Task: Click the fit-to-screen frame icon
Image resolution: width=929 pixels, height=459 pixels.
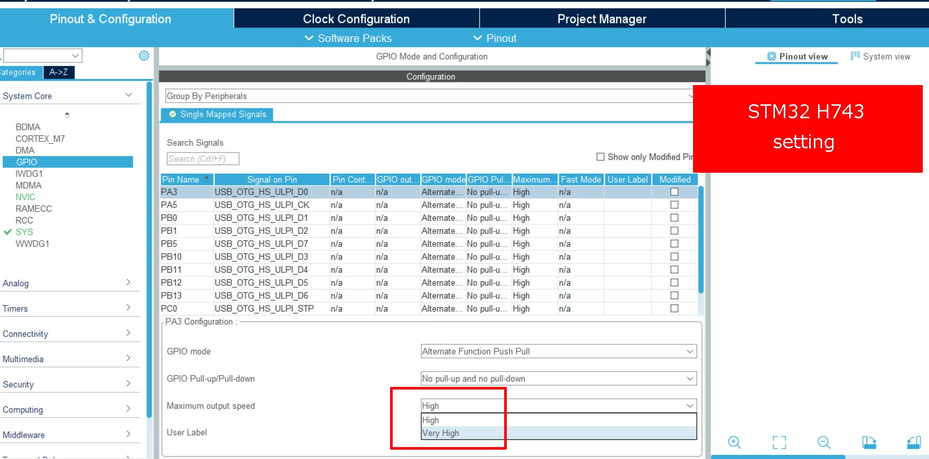Action: (779, 442)
